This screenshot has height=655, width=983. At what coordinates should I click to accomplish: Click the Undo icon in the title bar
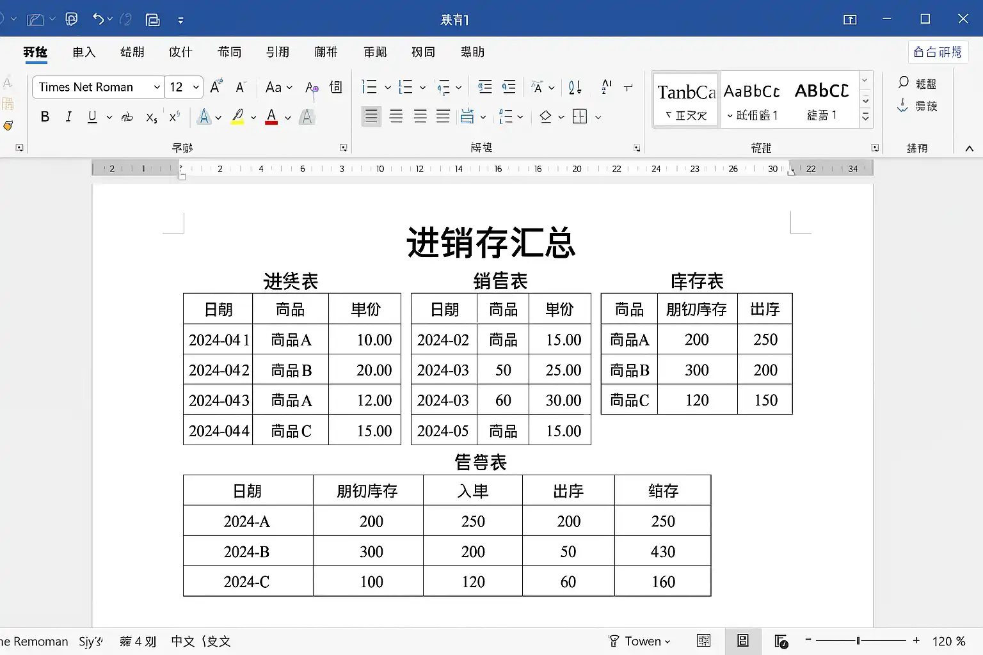(98, 19)
